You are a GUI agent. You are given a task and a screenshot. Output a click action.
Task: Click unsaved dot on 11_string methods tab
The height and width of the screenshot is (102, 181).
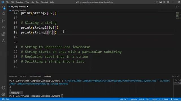click(28, 7)
